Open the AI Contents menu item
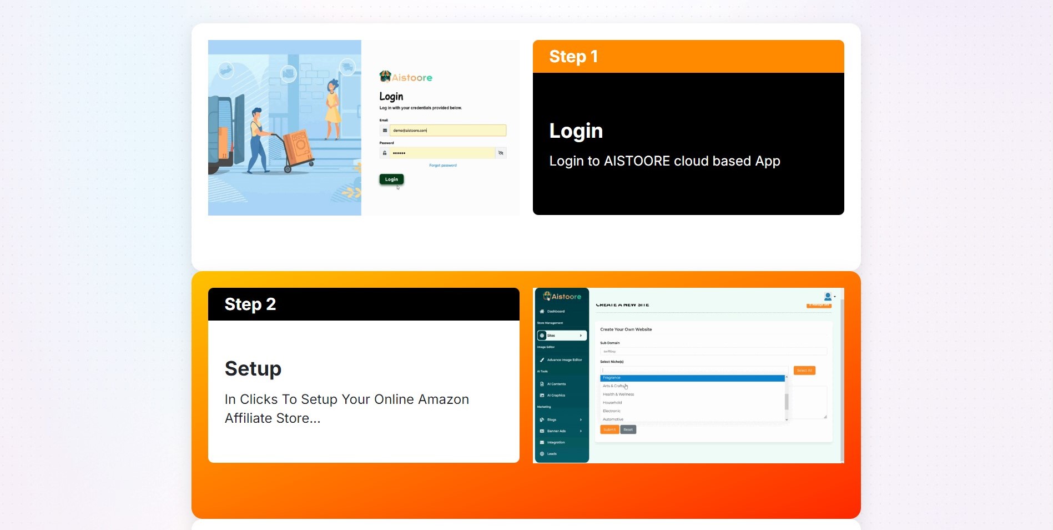 pyautogui.click(x=561, y=384)
